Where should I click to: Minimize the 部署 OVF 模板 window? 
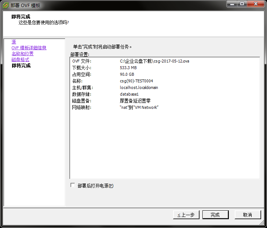coord(232,4)
